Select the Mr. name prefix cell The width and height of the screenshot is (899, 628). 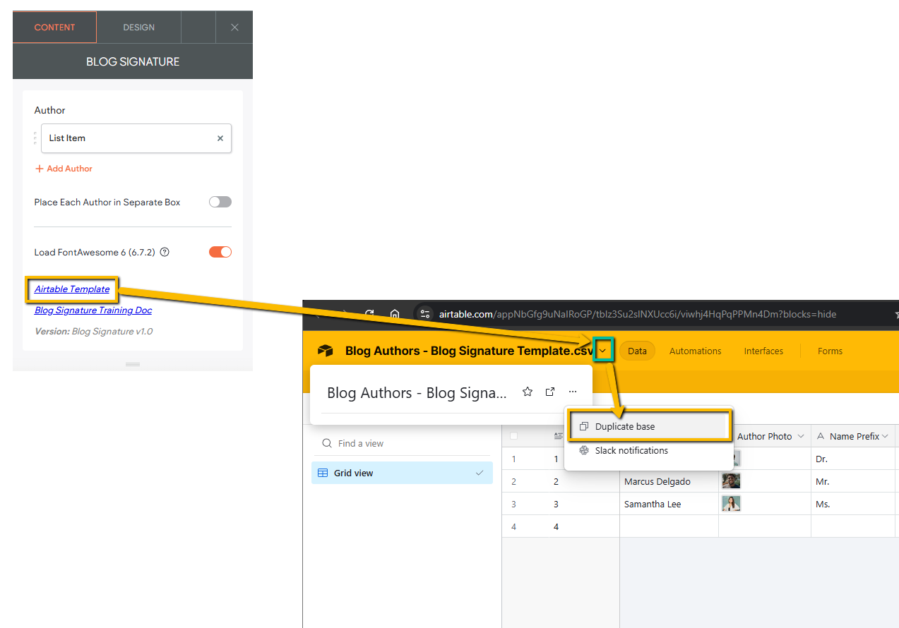[853, 481]
